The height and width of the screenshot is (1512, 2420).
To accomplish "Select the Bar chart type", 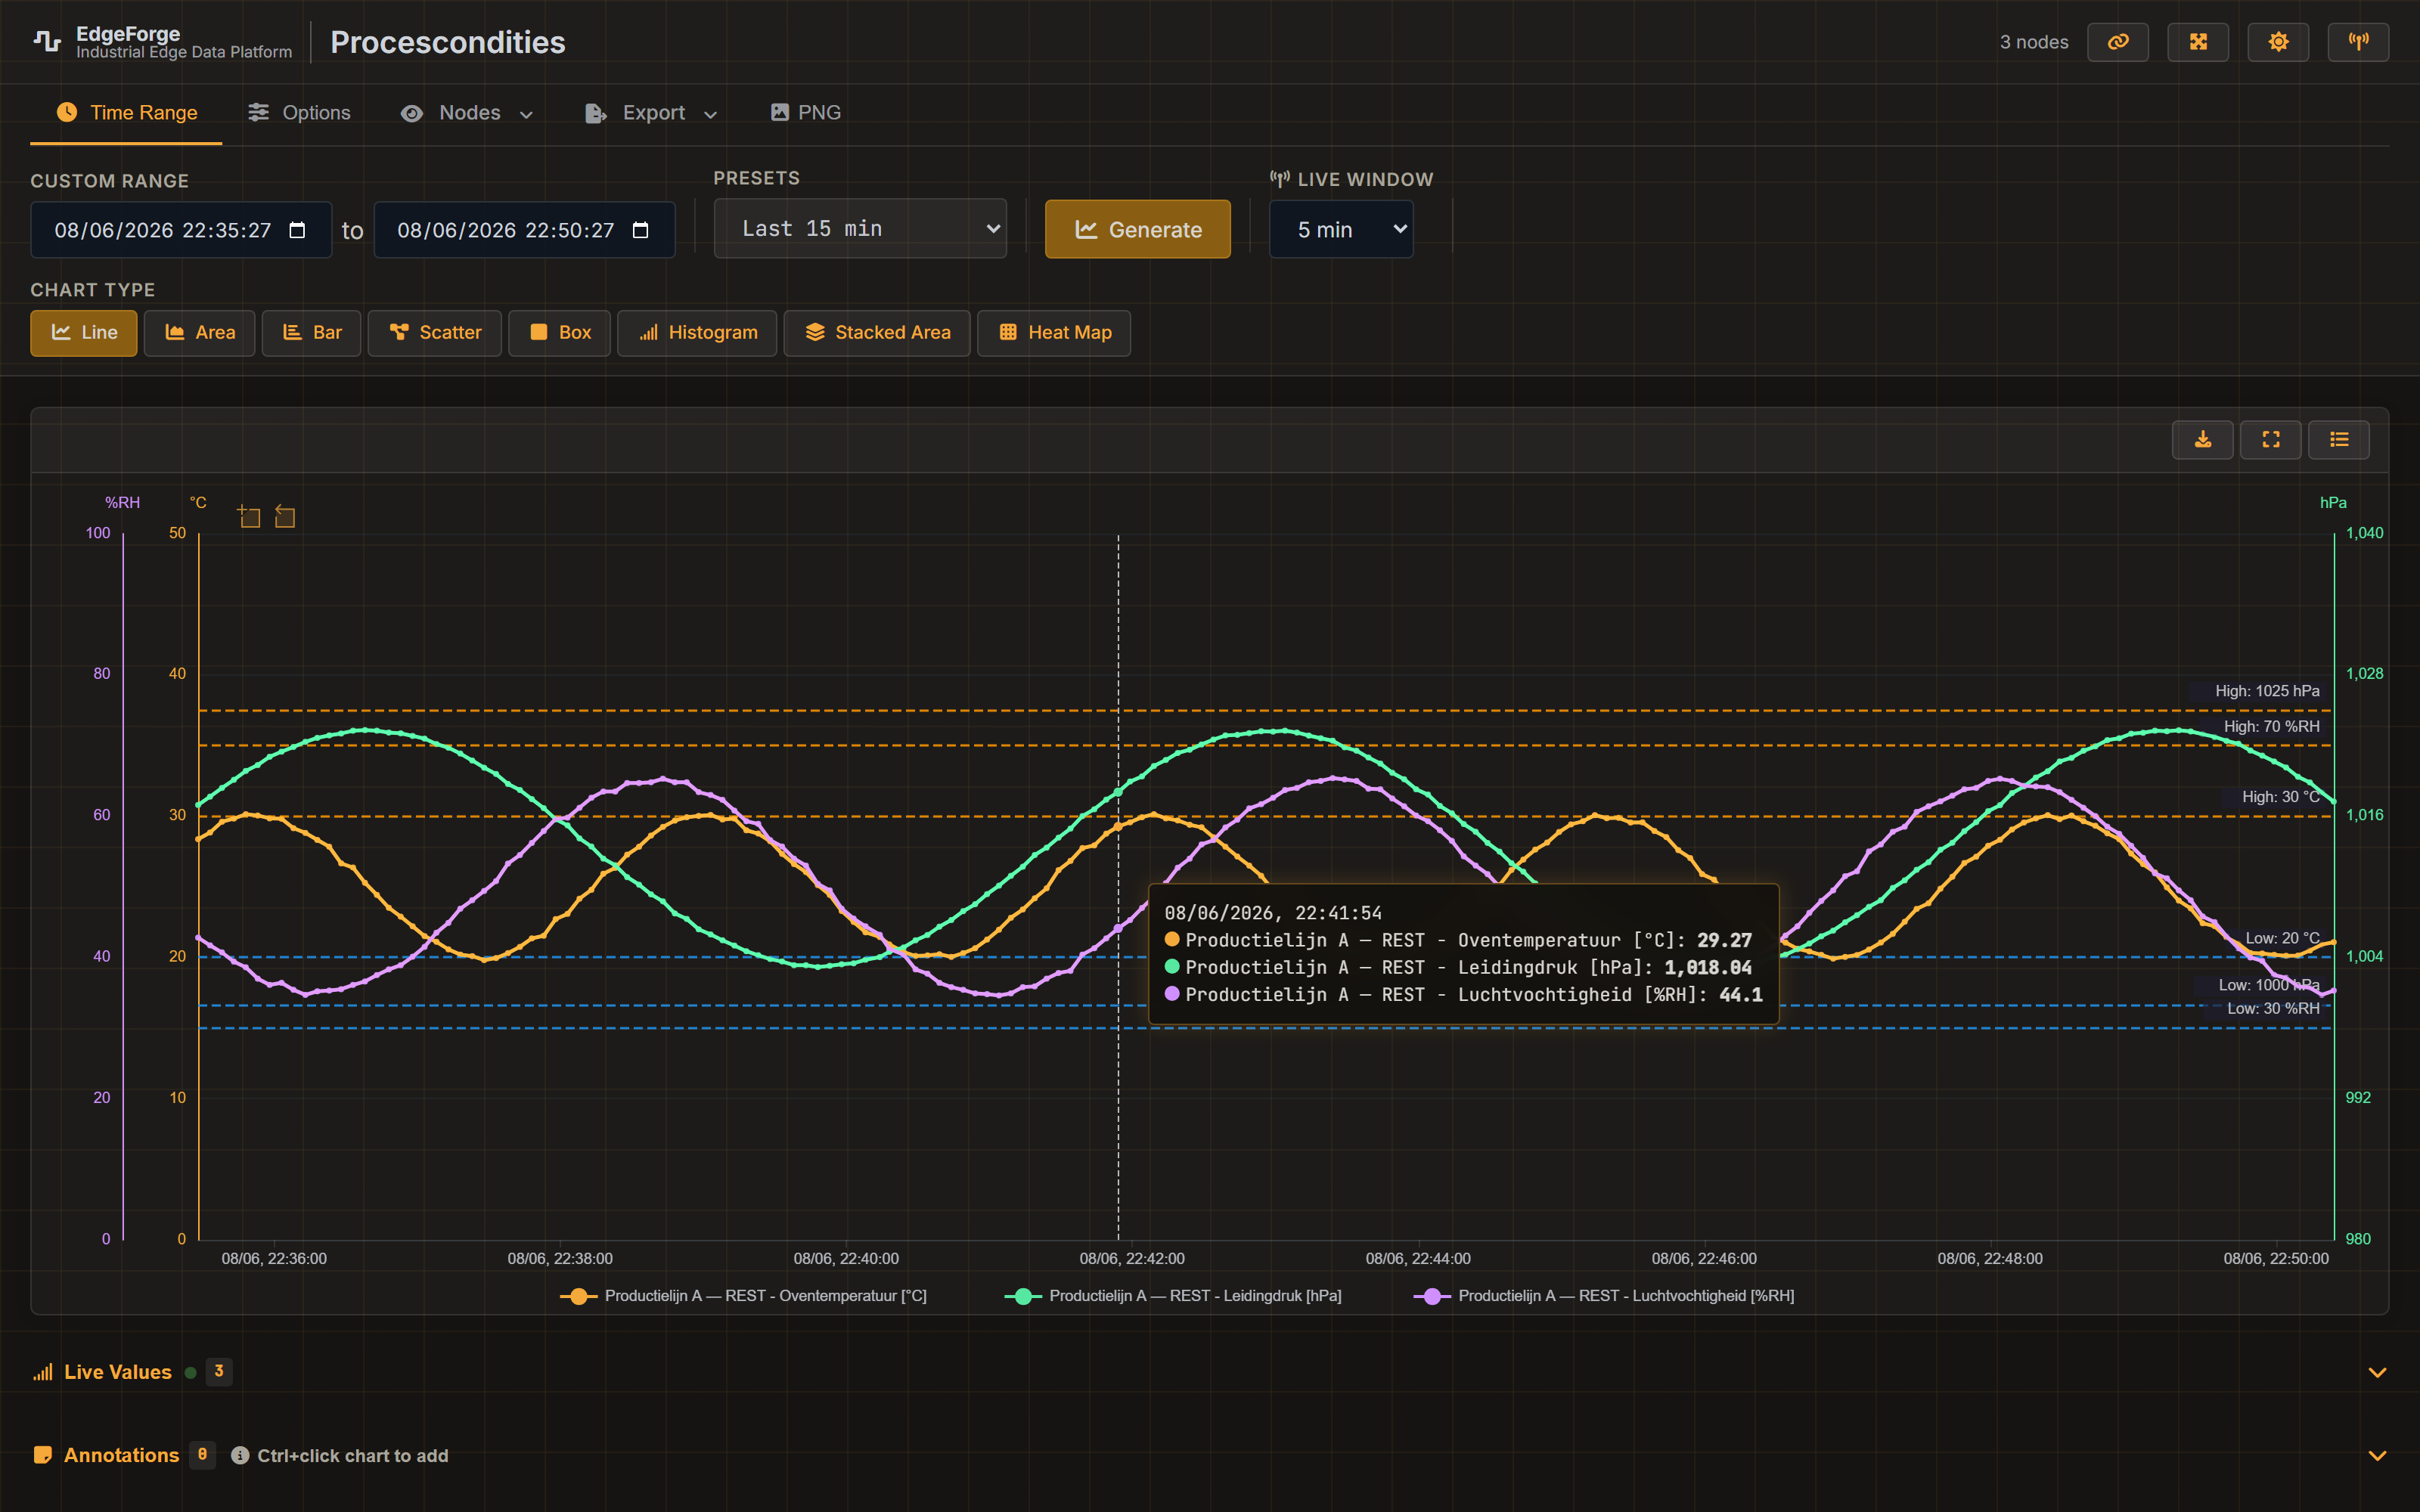I will point(311,333).
